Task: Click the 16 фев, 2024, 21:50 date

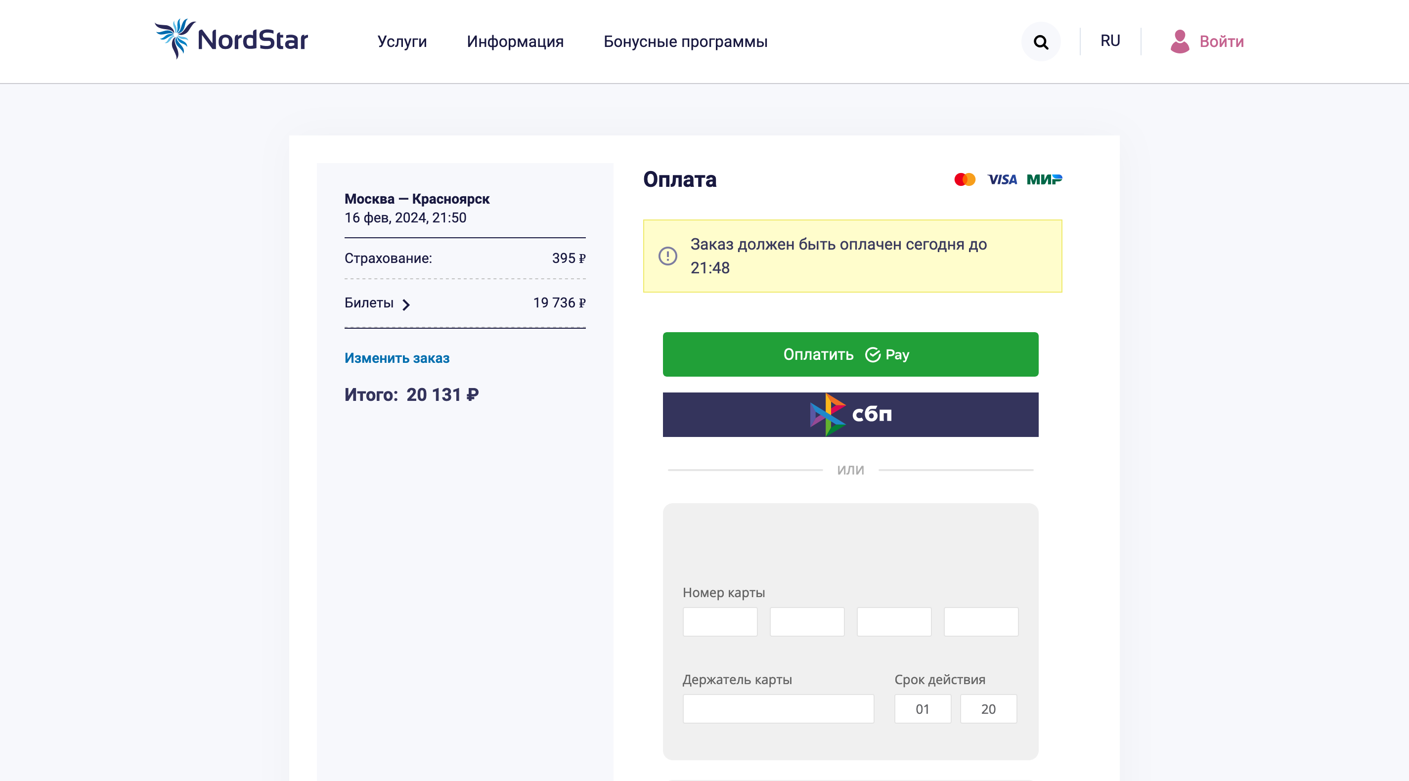Action: point(405,217)
